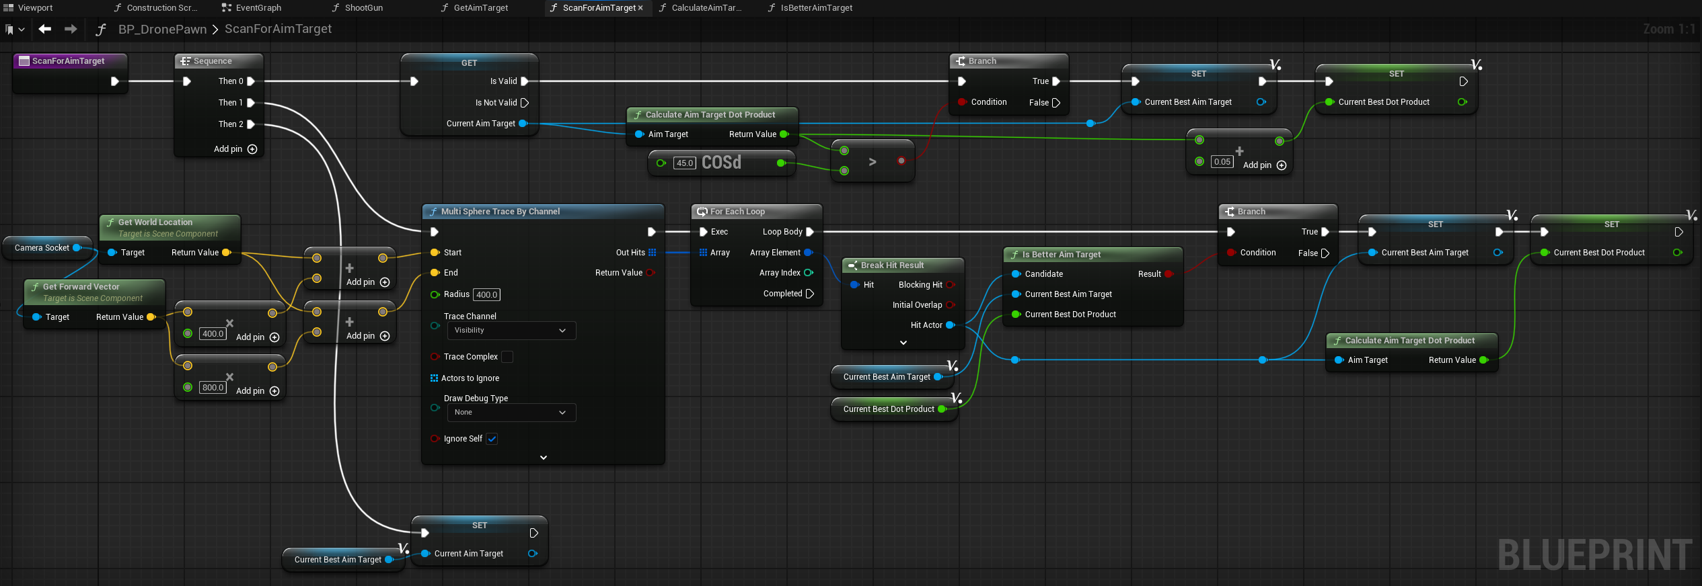Click Add pin on the 400.0 multiply node

[x=257, y=337]
